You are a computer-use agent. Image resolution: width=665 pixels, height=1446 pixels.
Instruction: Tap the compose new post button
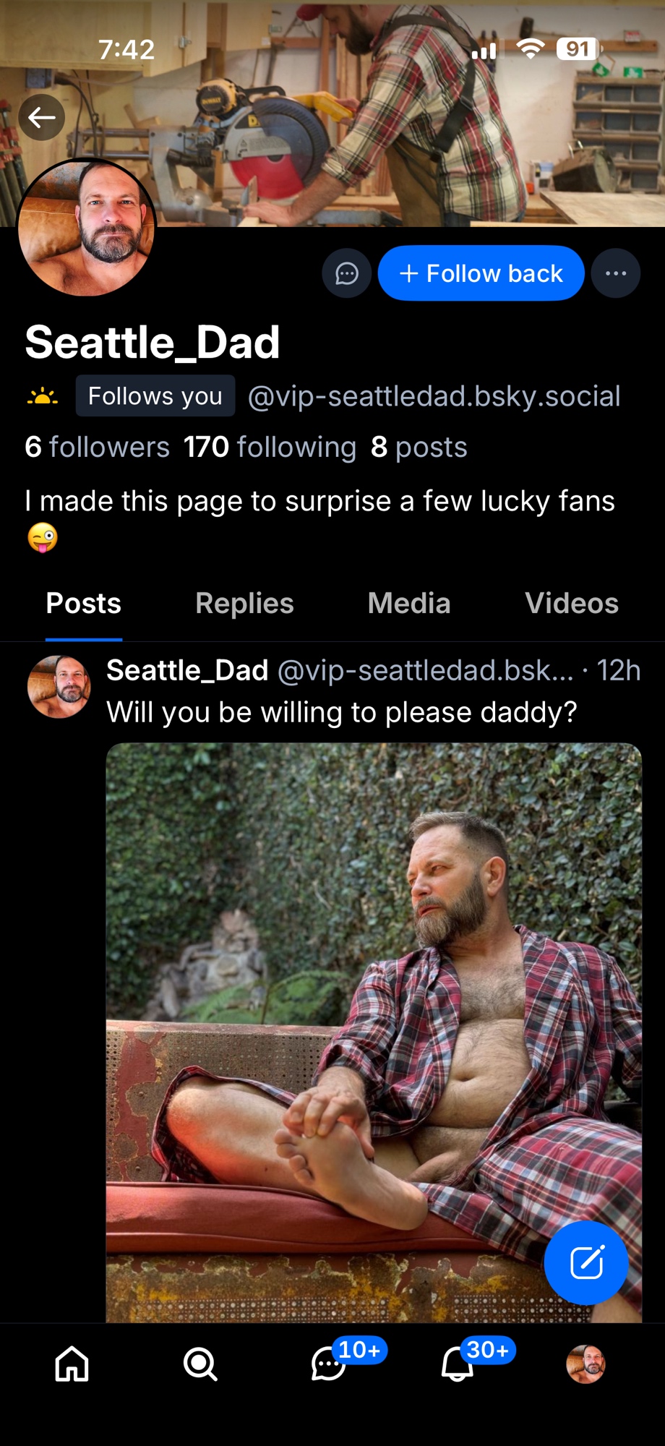coord(586,1262)
